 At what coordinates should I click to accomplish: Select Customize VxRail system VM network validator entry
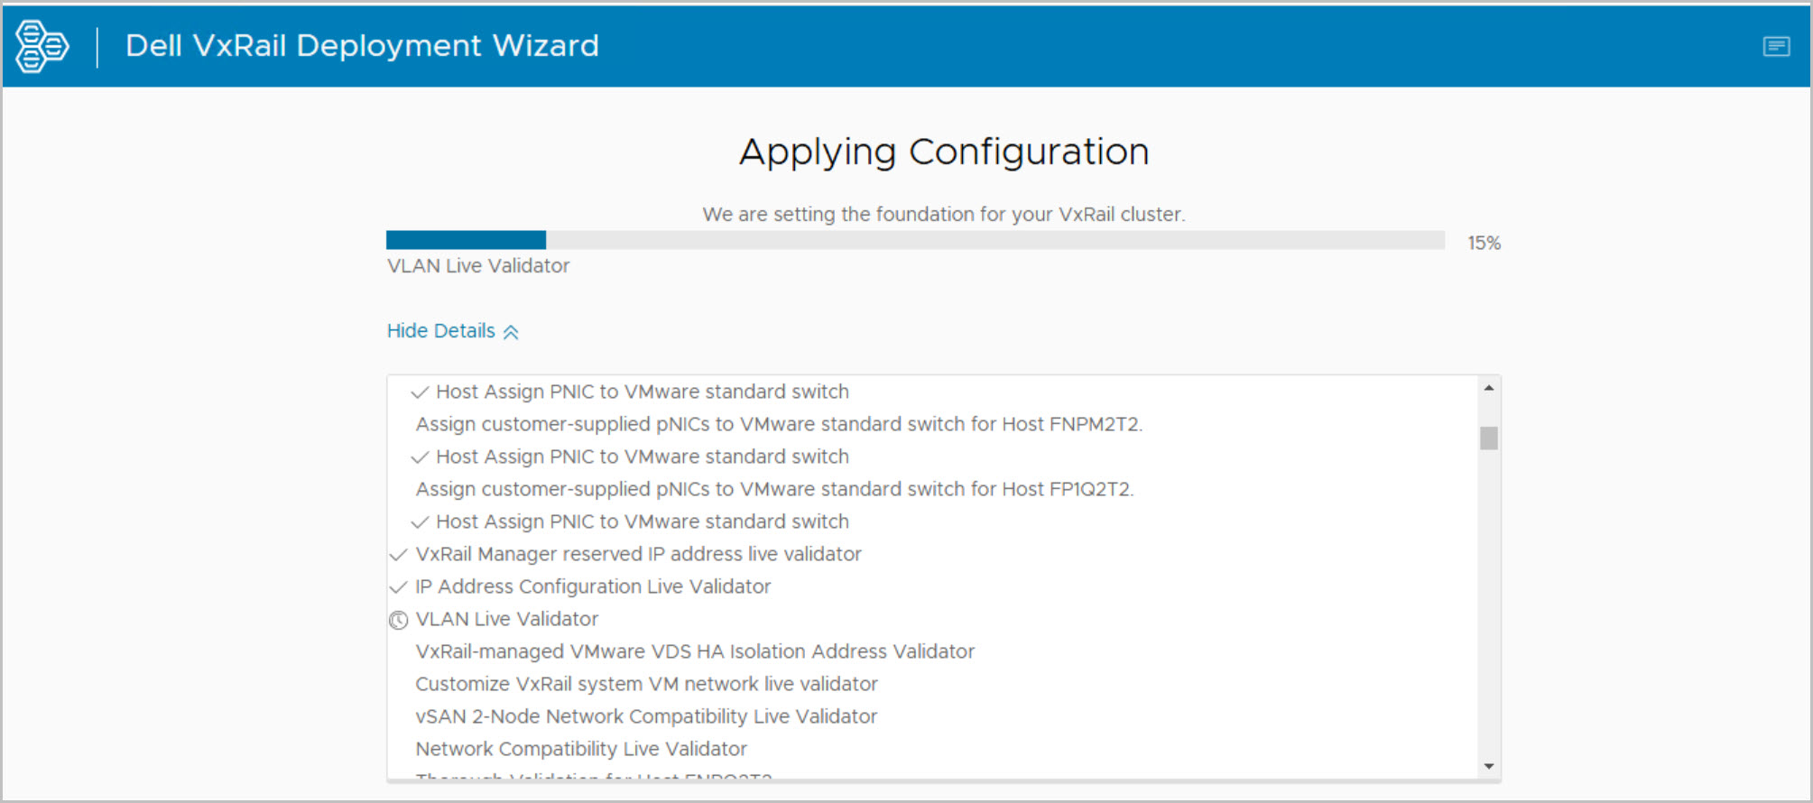pyautogui.click(x=645, y=684)
